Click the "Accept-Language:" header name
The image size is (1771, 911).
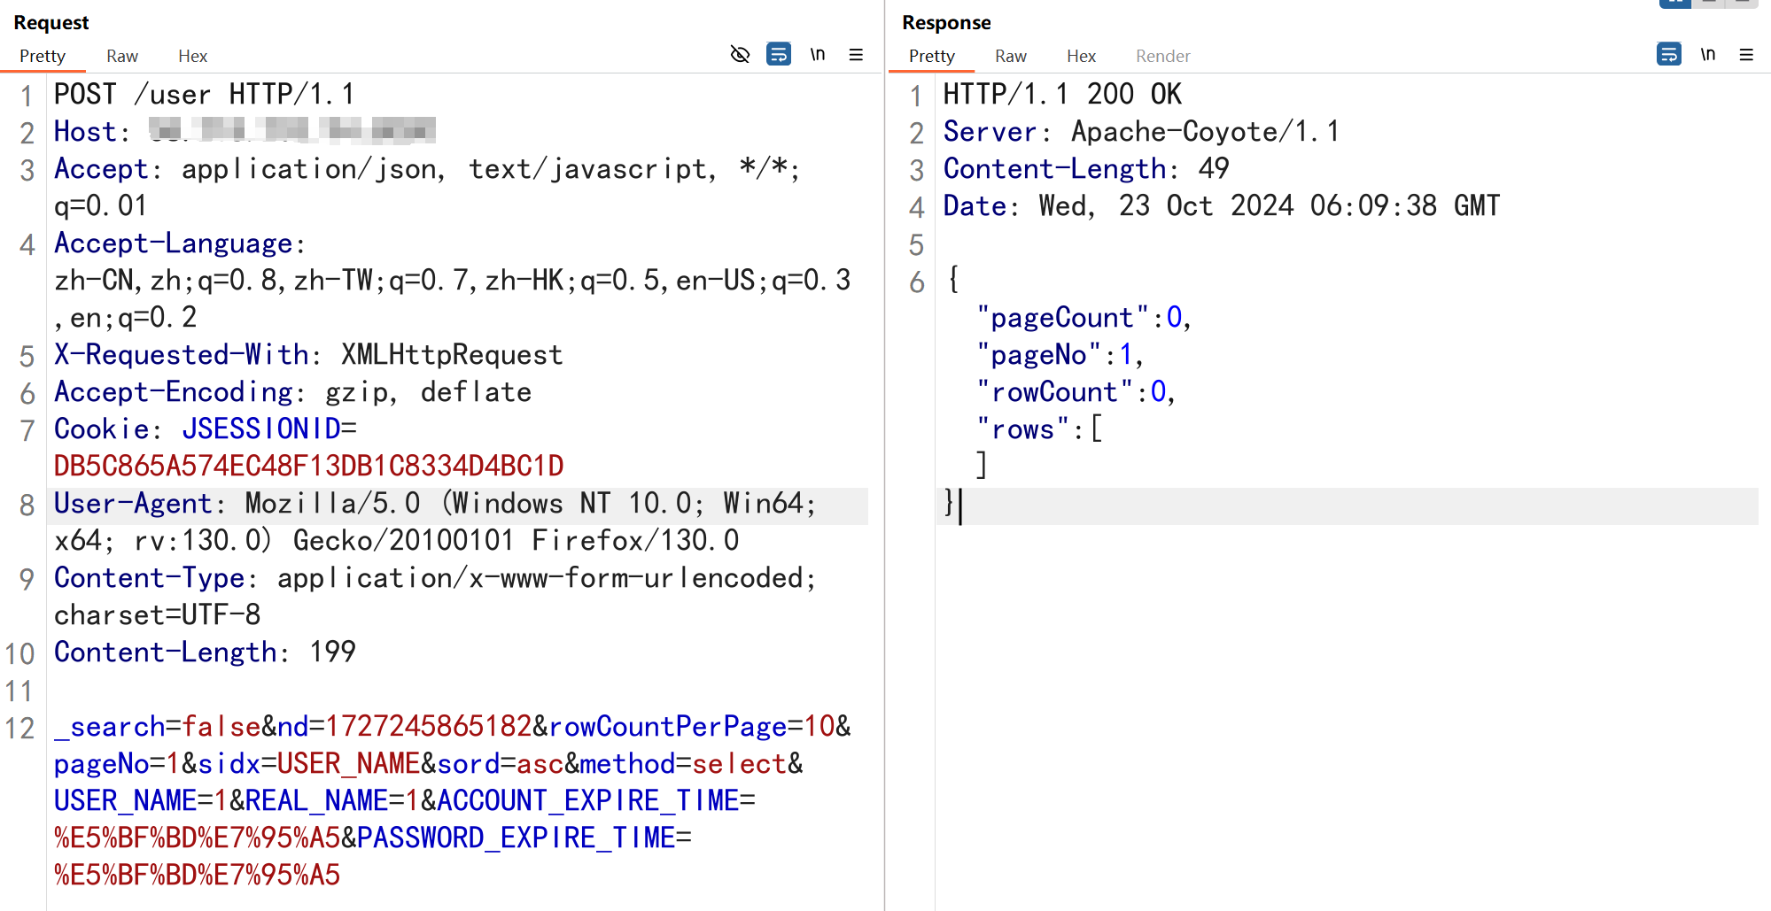[x=180, y=243]
